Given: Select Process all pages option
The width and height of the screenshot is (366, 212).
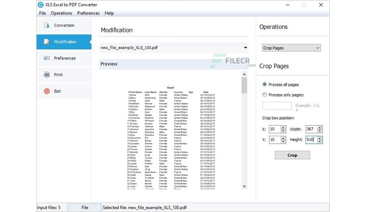Looking at the screenshot, I should click(264, 84).
